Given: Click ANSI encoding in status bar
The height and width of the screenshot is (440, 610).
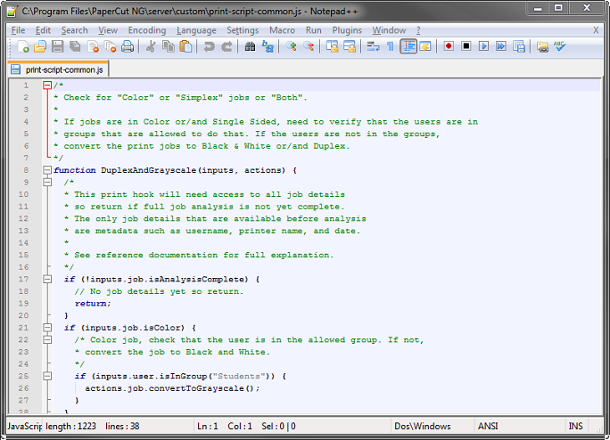Looking at the screenshot, I should tap(488, 426).
